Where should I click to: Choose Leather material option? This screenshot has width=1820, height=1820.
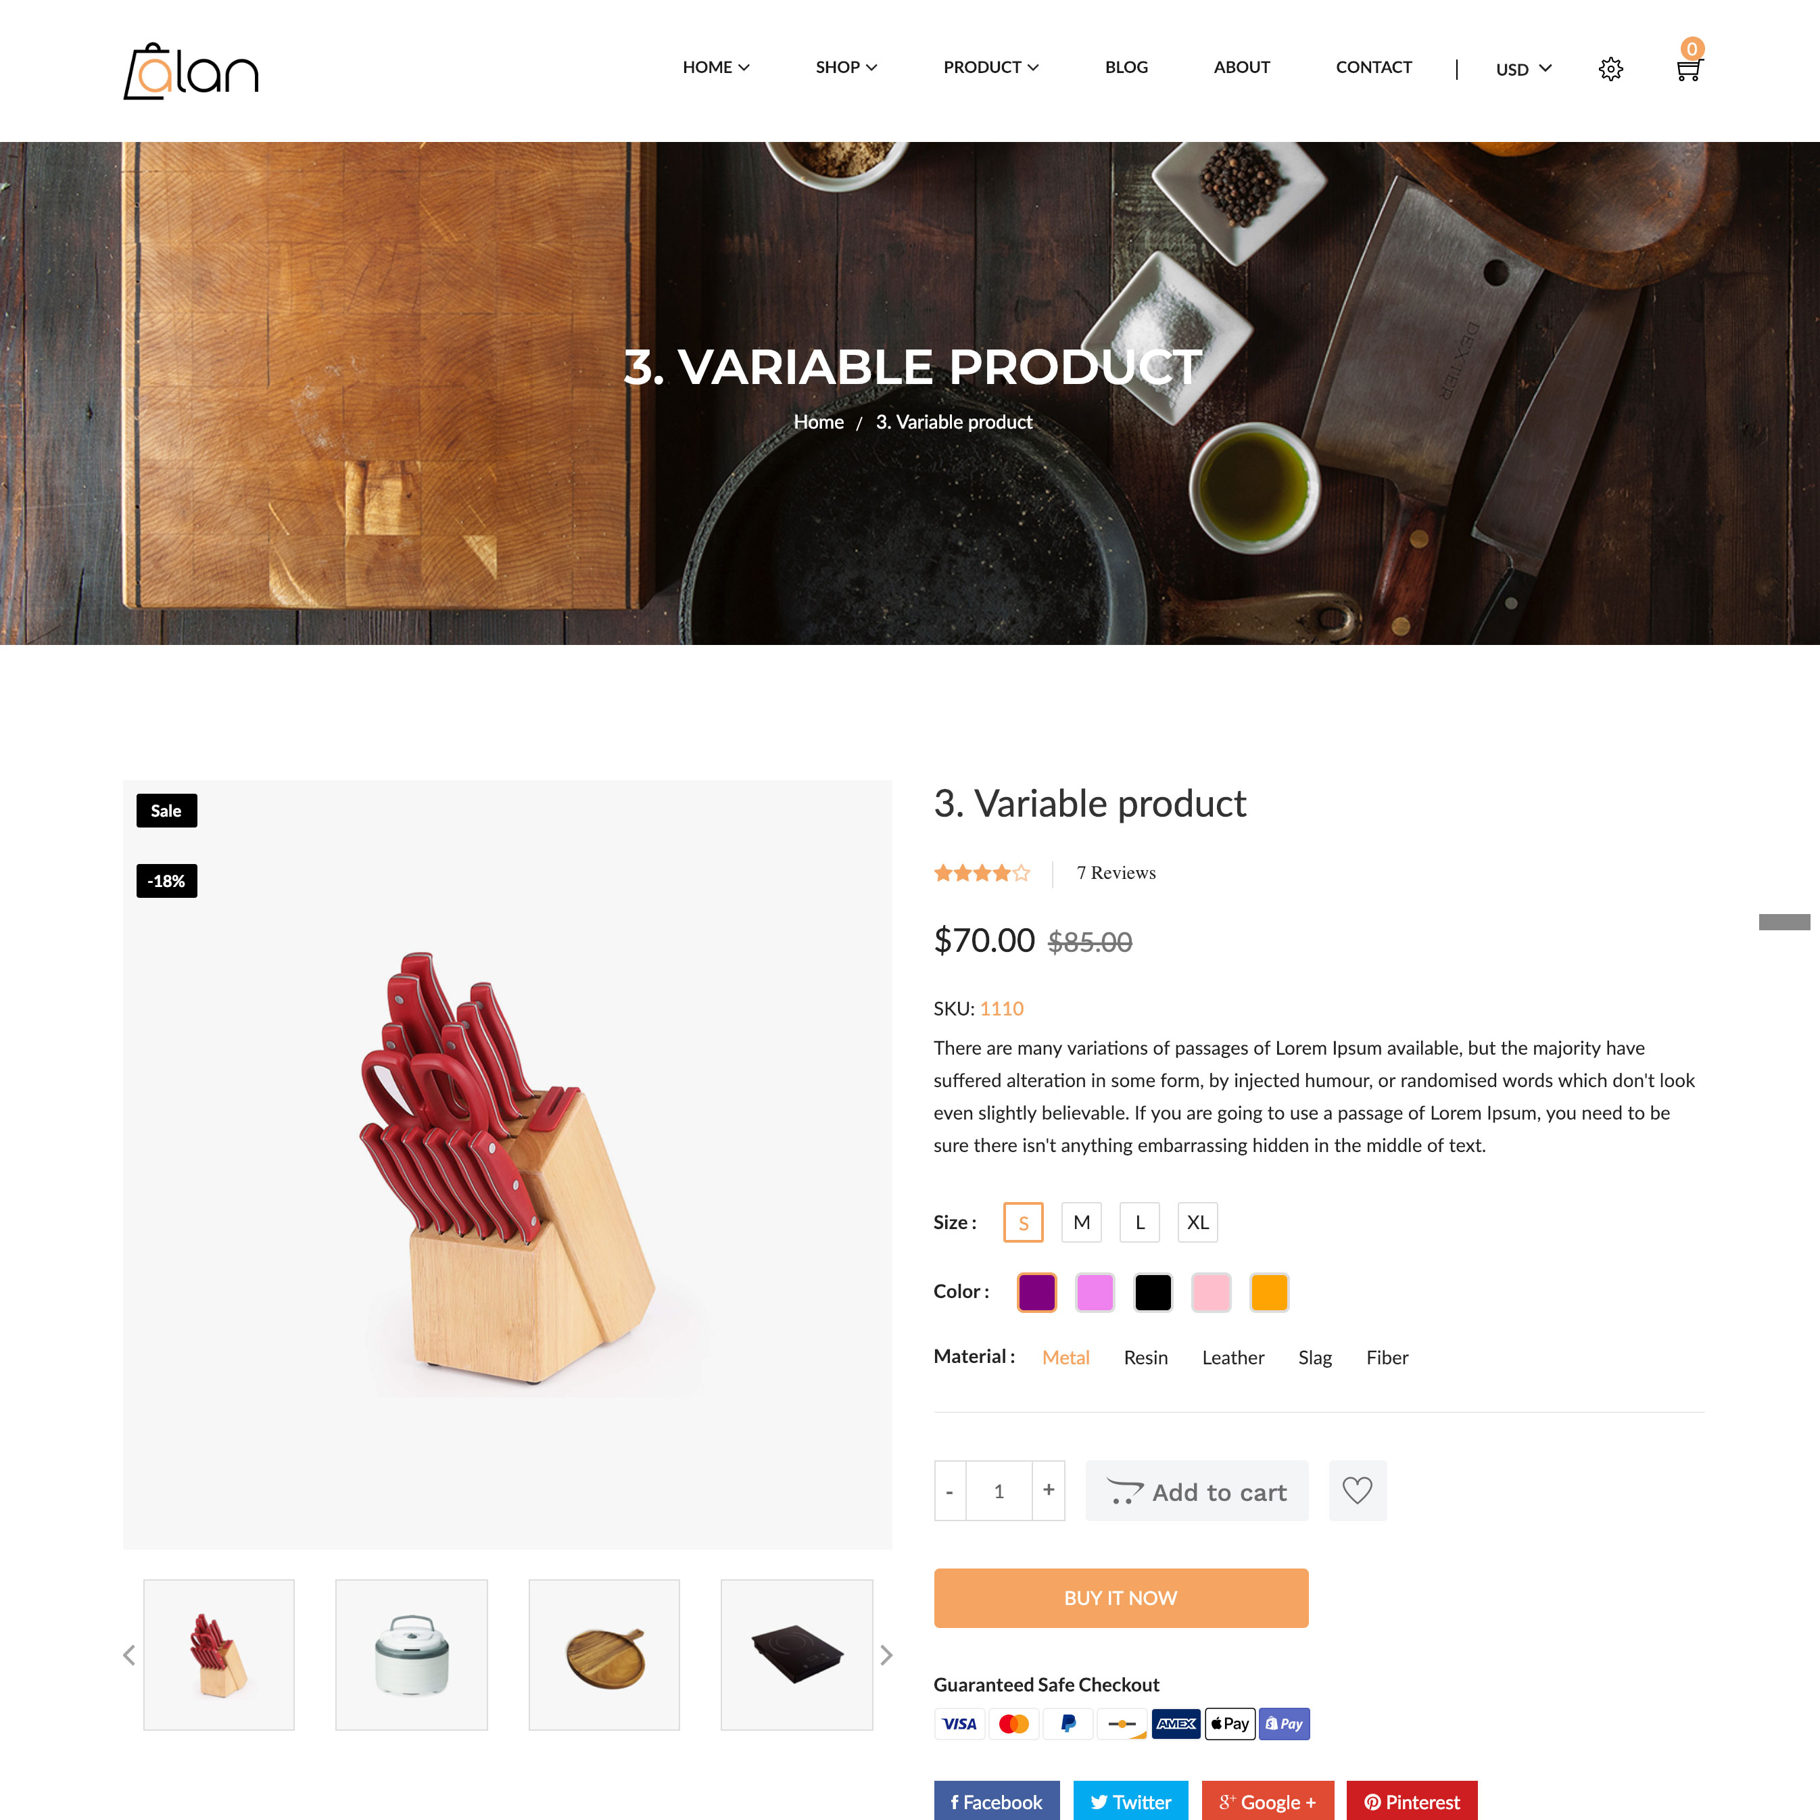coord(1233,1358)
